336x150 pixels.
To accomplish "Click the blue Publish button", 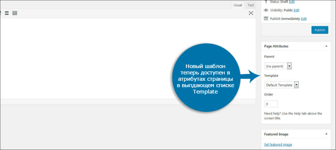I will [x=320, y=30].
